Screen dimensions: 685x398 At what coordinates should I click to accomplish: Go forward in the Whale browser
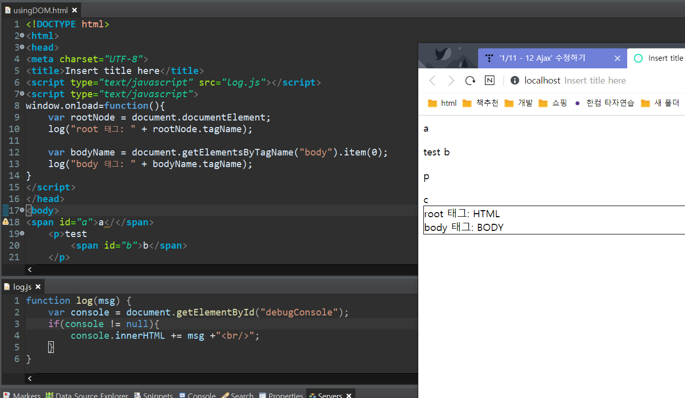click(x=451, y=81)
